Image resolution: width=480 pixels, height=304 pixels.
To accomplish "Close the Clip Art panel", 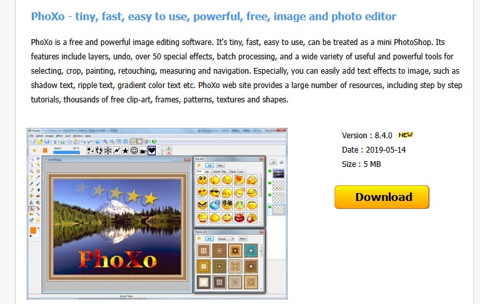I will [x=261, y=159].
